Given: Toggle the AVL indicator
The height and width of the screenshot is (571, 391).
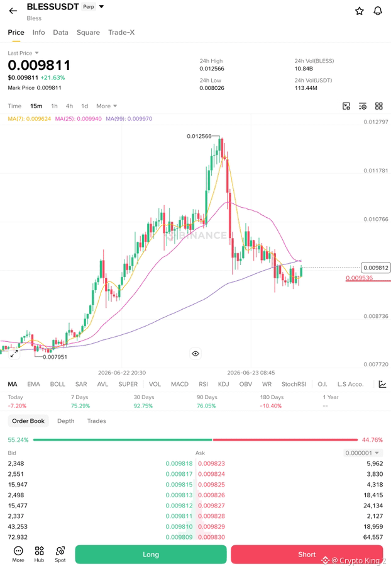Looking at the screenshot, I should 102,384.
